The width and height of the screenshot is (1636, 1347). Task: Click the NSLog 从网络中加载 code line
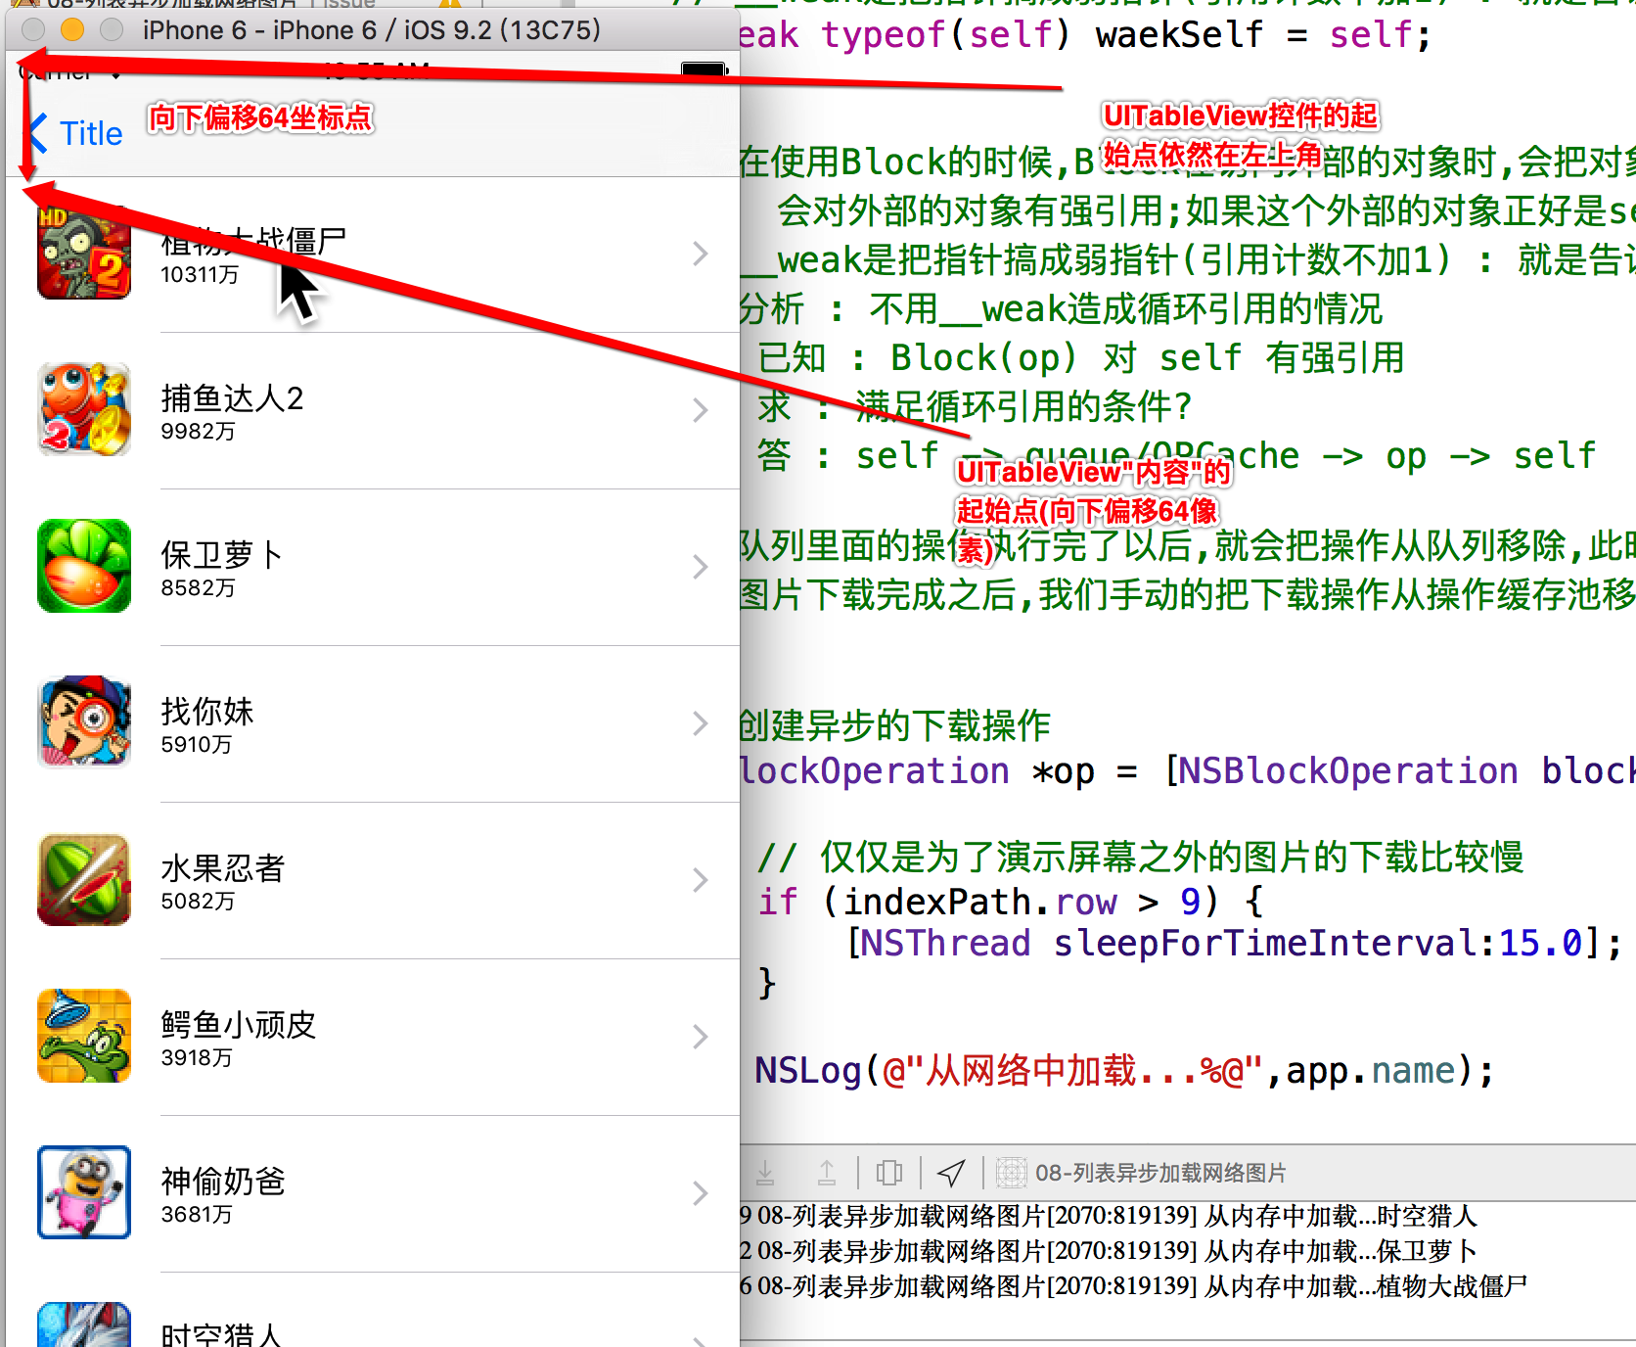point(1124,1071)
